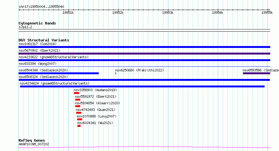Select red segment under nsv5934854
The height and width of the screenshot is (151, 279).
(x=78, y=106)
